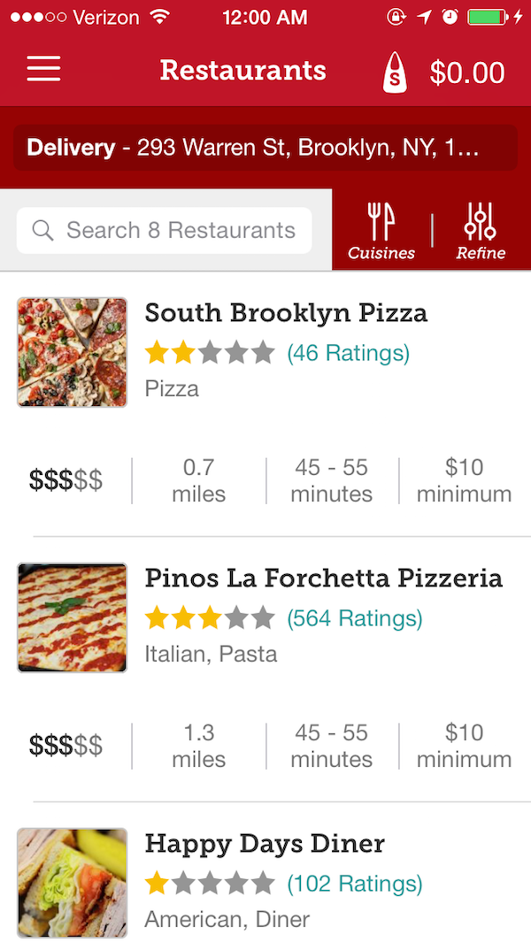The image size is (531, 942).
Task: Open the Happy Days Diner sandwich photo
Action: (x=73, y=883)
